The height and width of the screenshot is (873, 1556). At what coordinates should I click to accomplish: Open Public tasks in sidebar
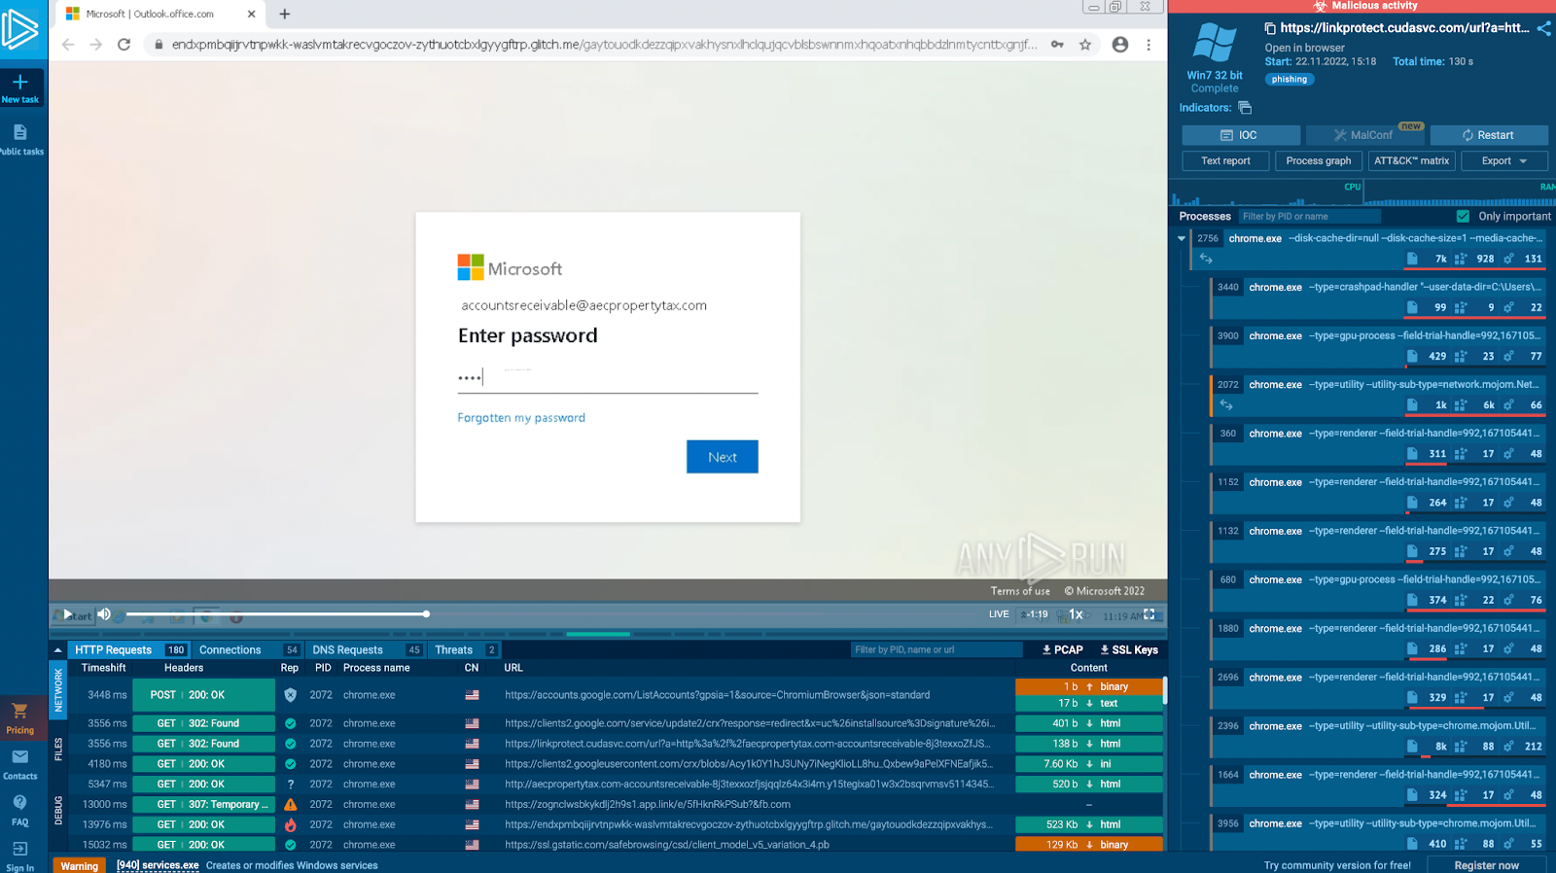[20, 139]
